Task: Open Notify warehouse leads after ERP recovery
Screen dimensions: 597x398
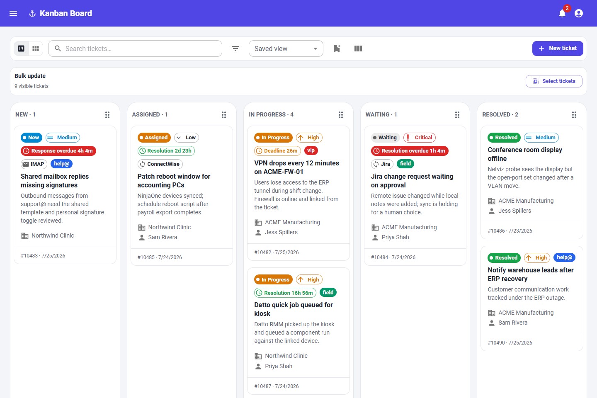Action: pos(531,274)
